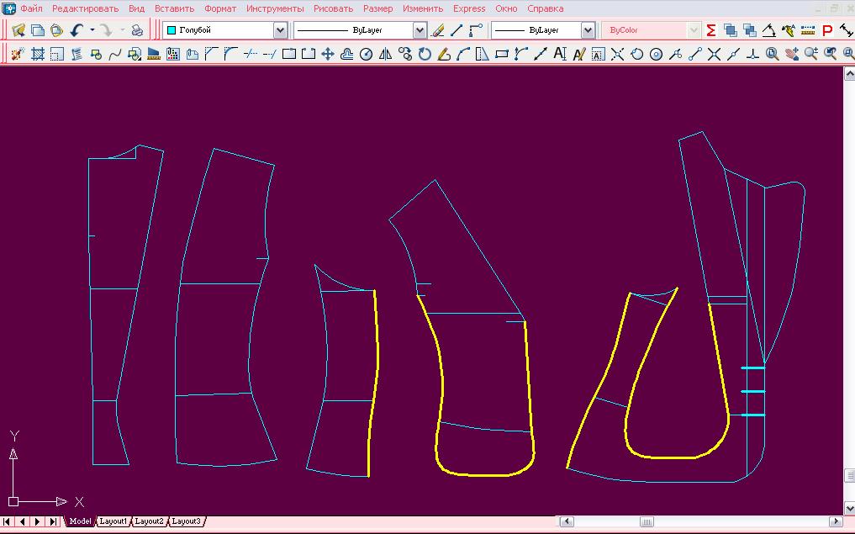This screenshot has width=855, height=534.
Task: Click the Print icon in toolbar
Action: click(137, 30)
